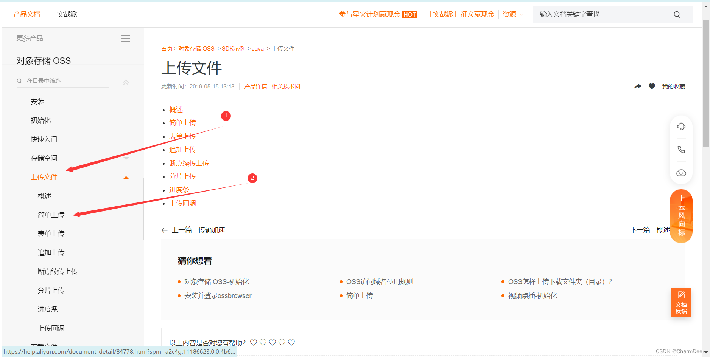Open the hamburger menu beside 更多产品
This screenshot has height=357, width=710.
click(126, 38)
